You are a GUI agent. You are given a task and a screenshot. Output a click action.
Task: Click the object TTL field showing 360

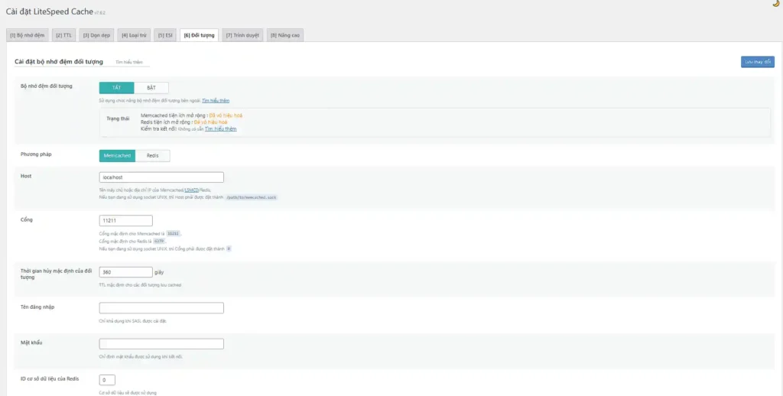(x=126, y=272)
